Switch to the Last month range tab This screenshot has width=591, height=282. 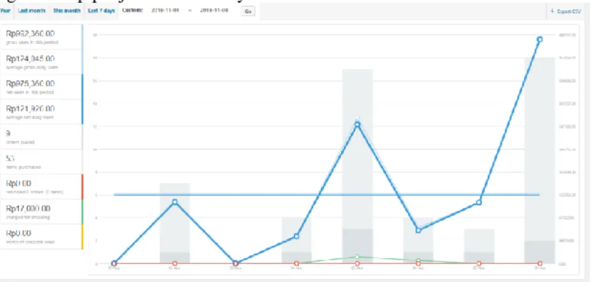click(x=32, y=11)
